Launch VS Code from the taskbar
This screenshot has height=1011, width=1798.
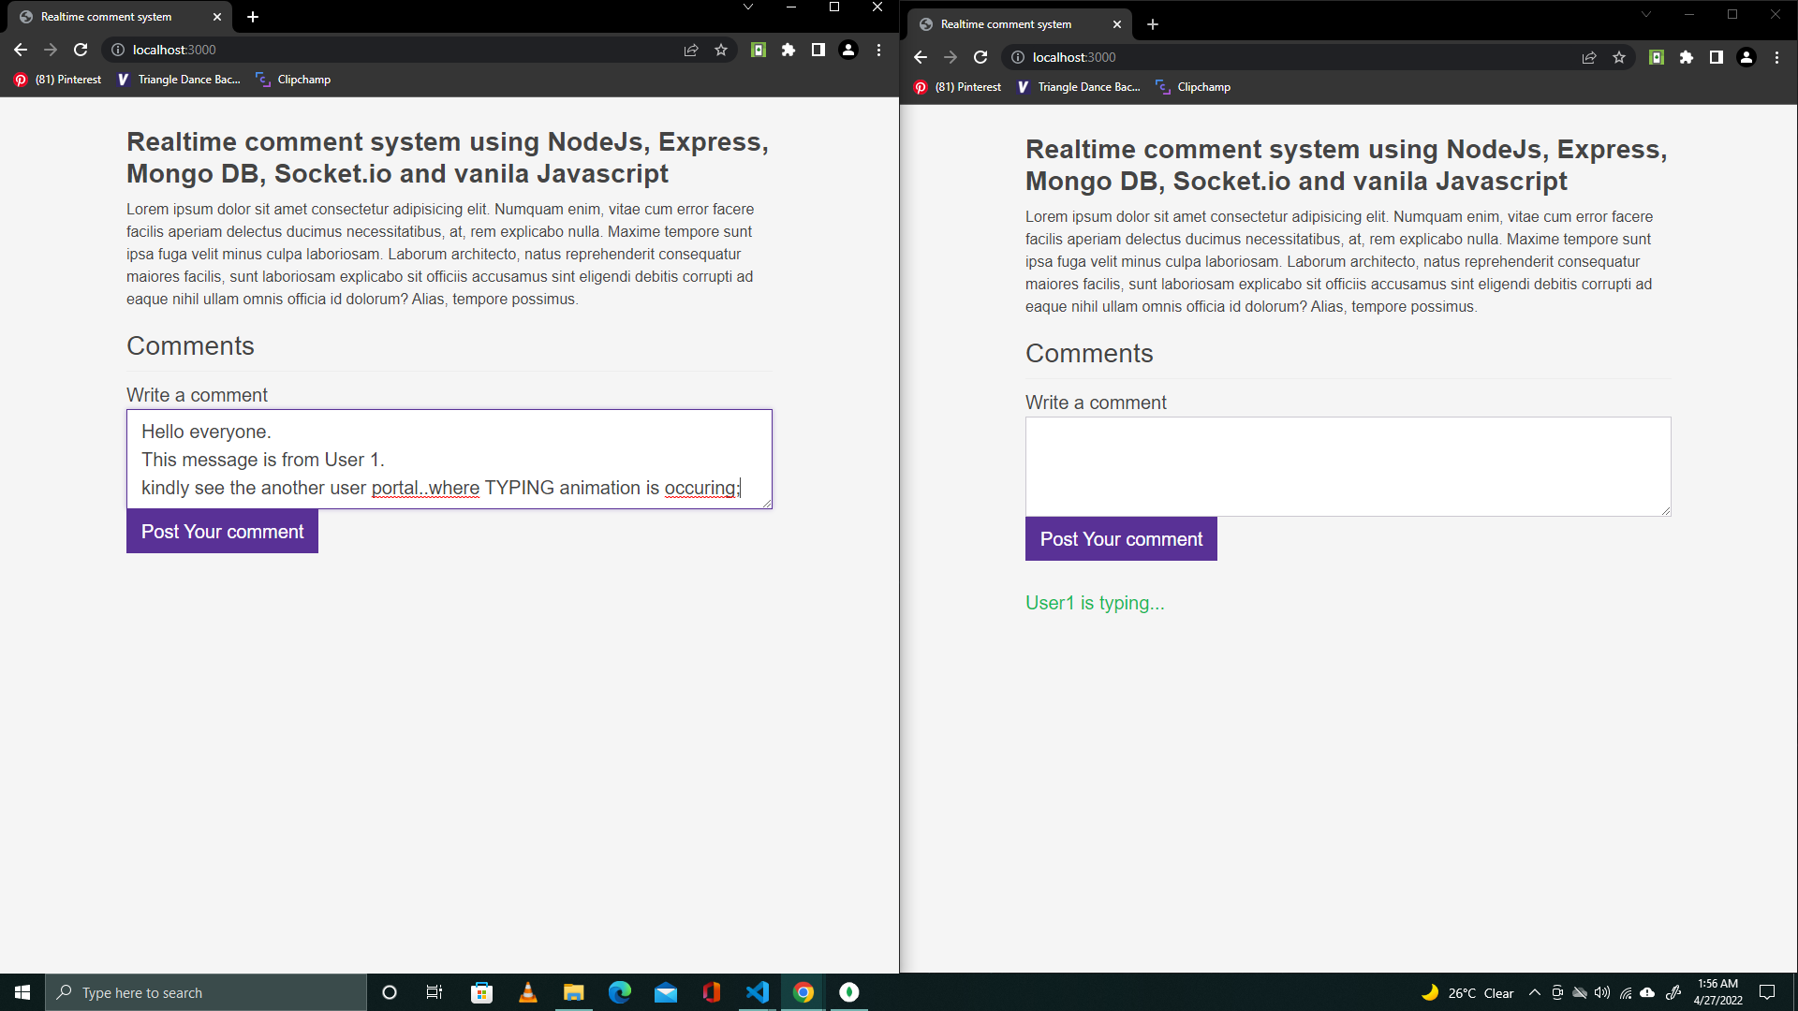point(757,992)
